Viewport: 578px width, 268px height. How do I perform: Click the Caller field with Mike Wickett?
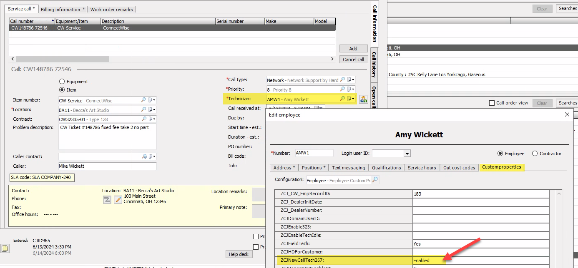[108, 166]
